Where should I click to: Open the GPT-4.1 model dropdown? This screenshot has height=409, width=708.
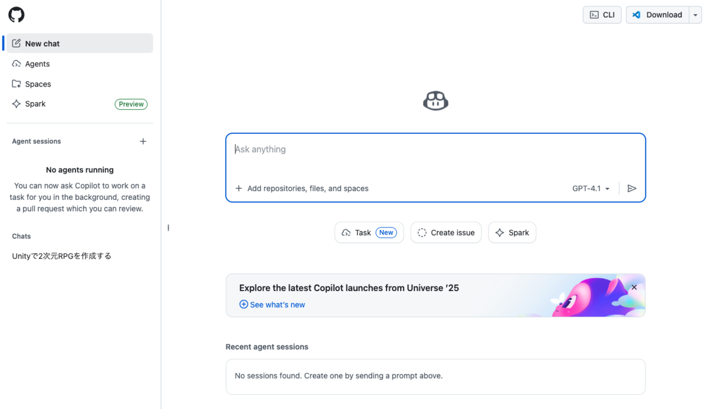click(x=591, y=189)
